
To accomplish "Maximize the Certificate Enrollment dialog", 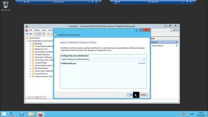I will 141,30.
